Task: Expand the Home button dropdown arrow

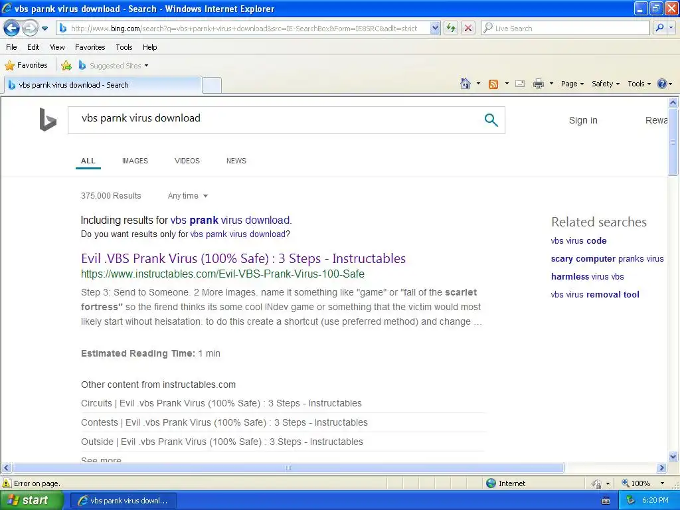Action: pyautogui.click(x=478, y=84)
